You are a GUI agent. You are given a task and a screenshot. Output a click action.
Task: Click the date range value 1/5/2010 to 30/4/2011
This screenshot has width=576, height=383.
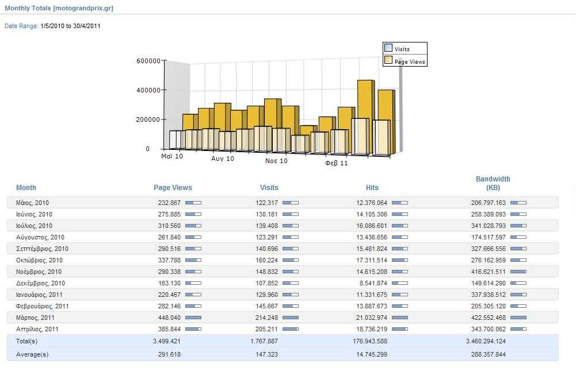coord(70,26)
